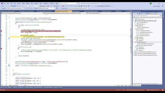Open the File menu
Image resolution: width=165 pixels, height=93 pixels.
point(5,3)
